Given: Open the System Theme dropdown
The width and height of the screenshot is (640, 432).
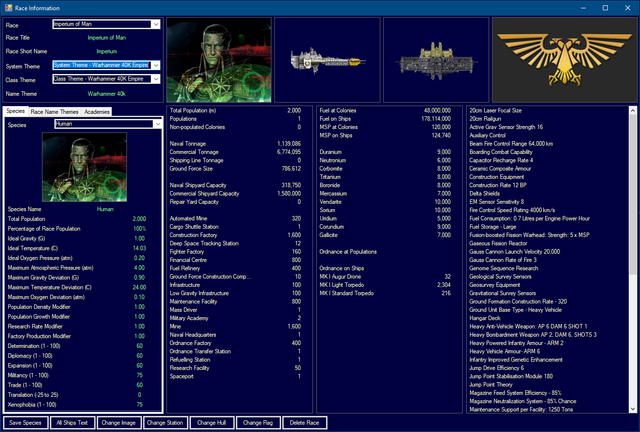Looking at the screenshot, I should (x=156, y=65).
